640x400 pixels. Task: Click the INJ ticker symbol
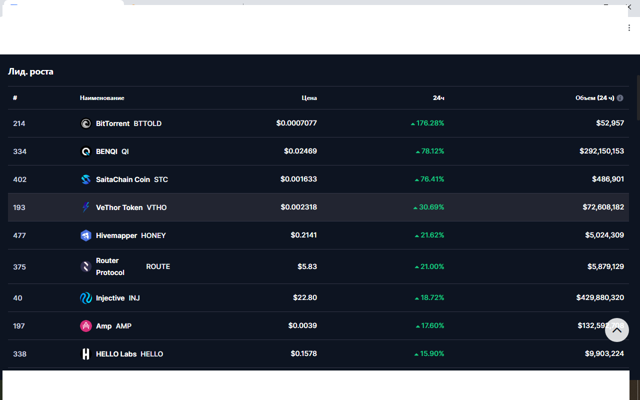click(x=134, y=298)
